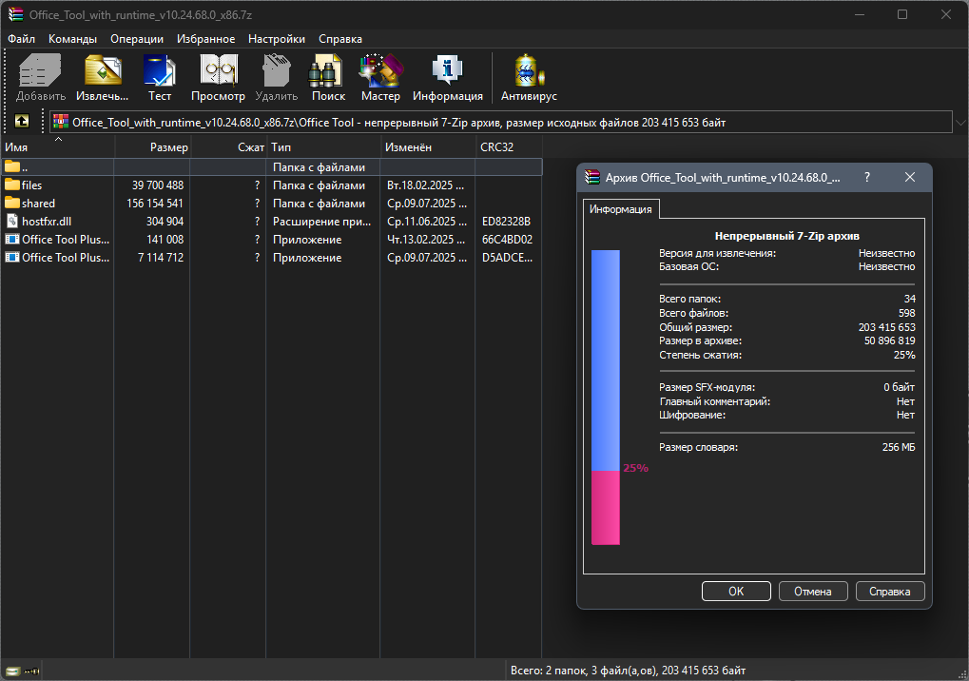Click the 141 008 Office Tool Plus icon
Viewport: 969px width, 681px height.
click(12, 239)
